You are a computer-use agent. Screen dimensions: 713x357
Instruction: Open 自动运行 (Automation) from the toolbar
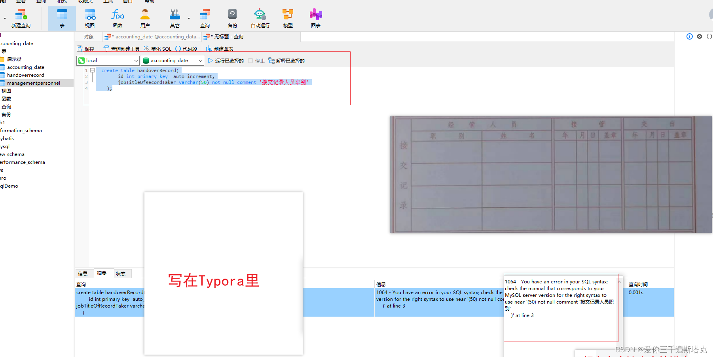260,18
